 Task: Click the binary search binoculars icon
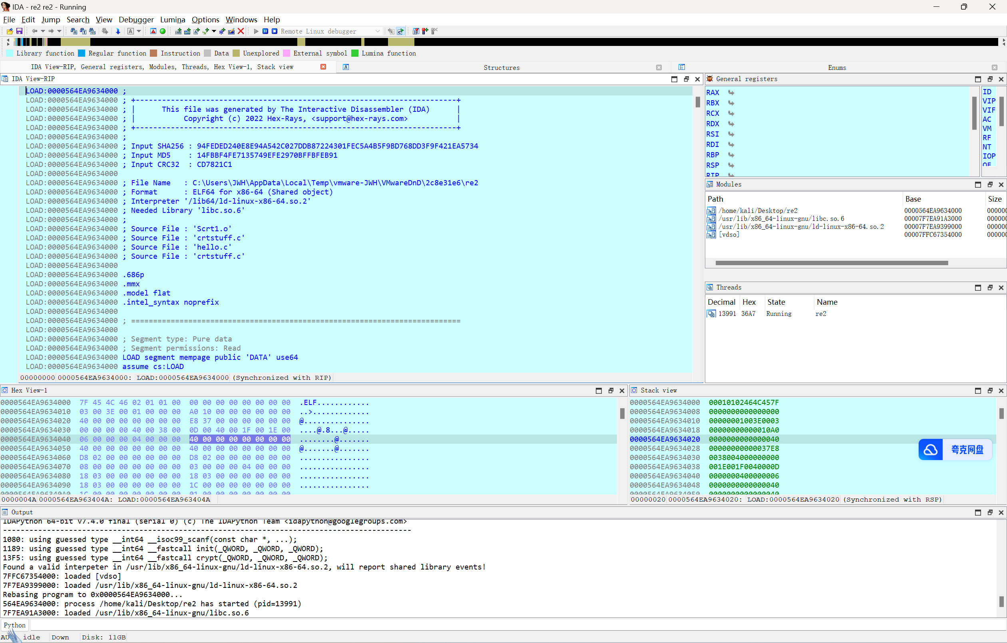click(92, 32)
